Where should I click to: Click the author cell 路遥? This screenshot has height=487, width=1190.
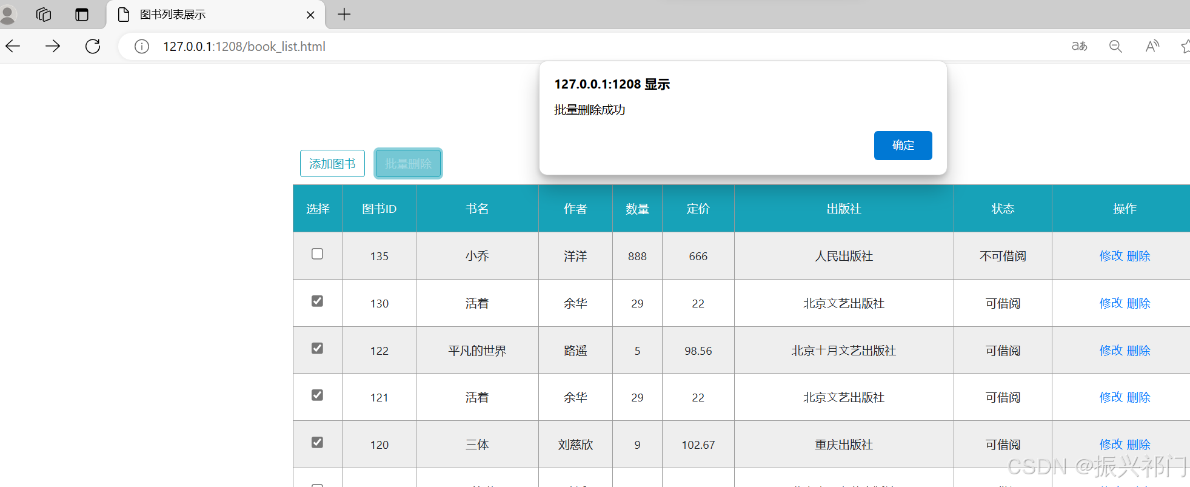pos(575,351)
